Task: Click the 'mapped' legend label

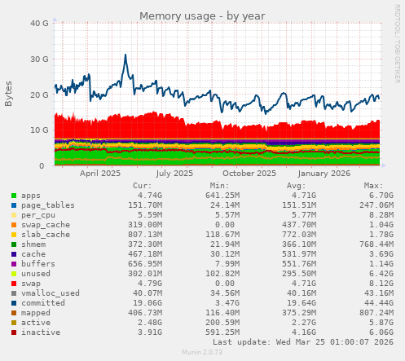Action: click(36, 313)
